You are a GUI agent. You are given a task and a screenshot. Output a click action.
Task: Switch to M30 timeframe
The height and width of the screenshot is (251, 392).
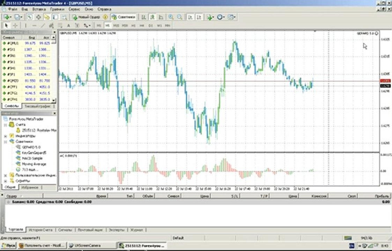coord(125,25)
